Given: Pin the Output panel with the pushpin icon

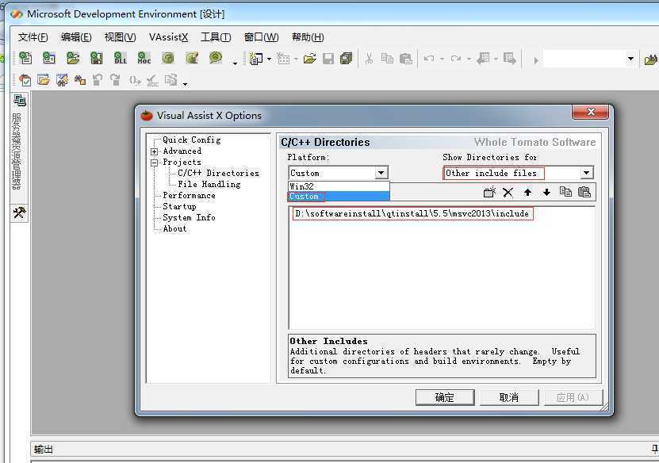Looking at the screenshot, I should click(x=655, y=450).
